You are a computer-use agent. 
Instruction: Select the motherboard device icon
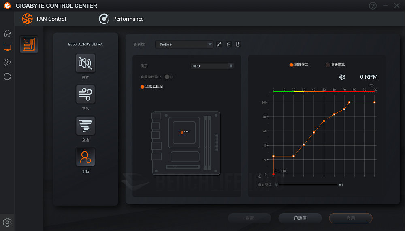tap(29, 45)
